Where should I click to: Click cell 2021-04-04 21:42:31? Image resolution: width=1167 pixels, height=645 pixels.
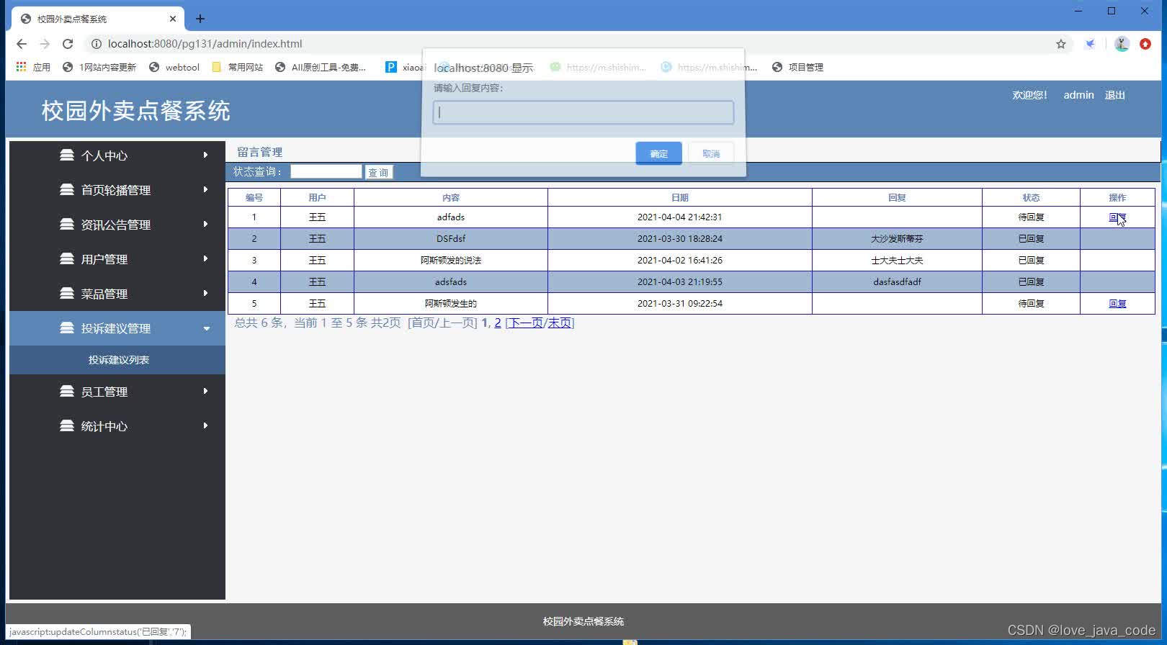[679, 217]
